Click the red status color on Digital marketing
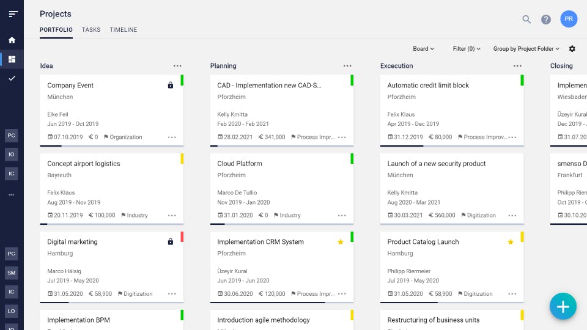The width and height of the screenshot is (587, 330). (182, 237)
